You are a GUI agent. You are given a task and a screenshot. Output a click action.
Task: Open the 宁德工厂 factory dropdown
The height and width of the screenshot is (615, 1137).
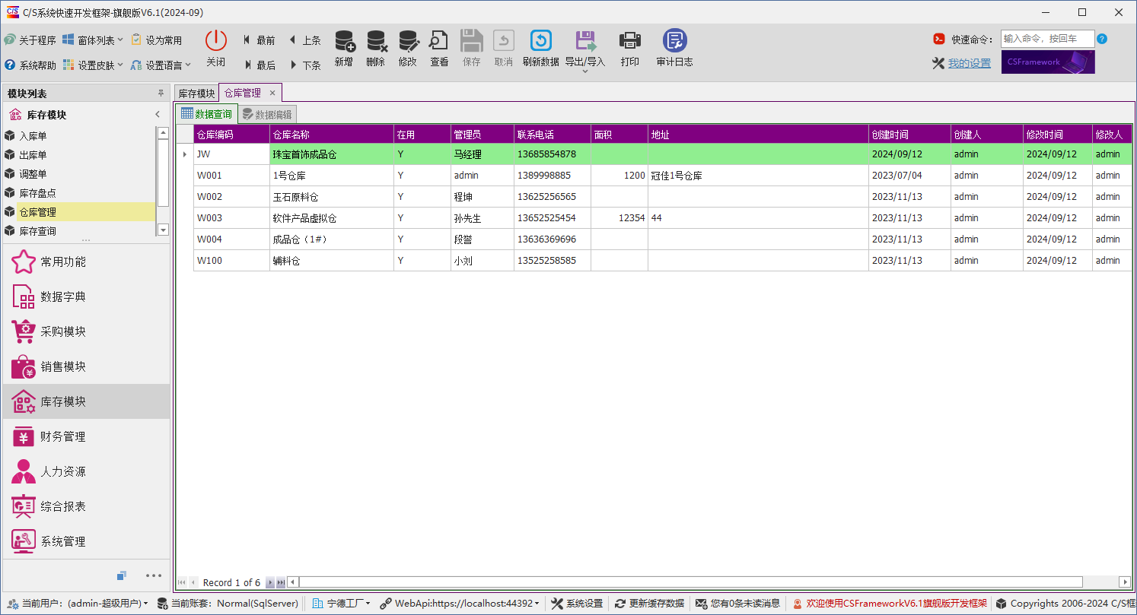341,604
